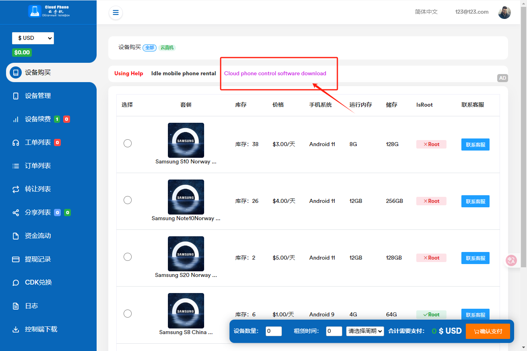Click the 设备数量 input field
Viewport: 527px width, 351px height.
click(x=274, y=331)
